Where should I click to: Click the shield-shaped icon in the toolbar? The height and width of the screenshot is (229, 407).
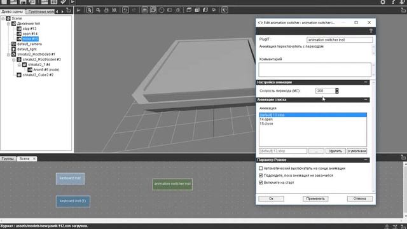224,10
